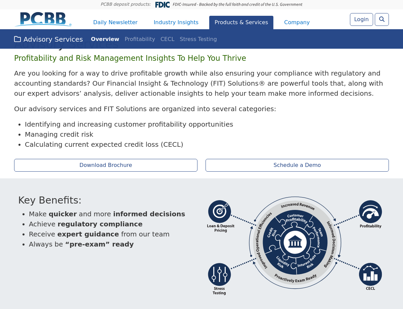Open the Products & Services menu
The width and height of the screenshot is (403, 309).
point(241,23)
